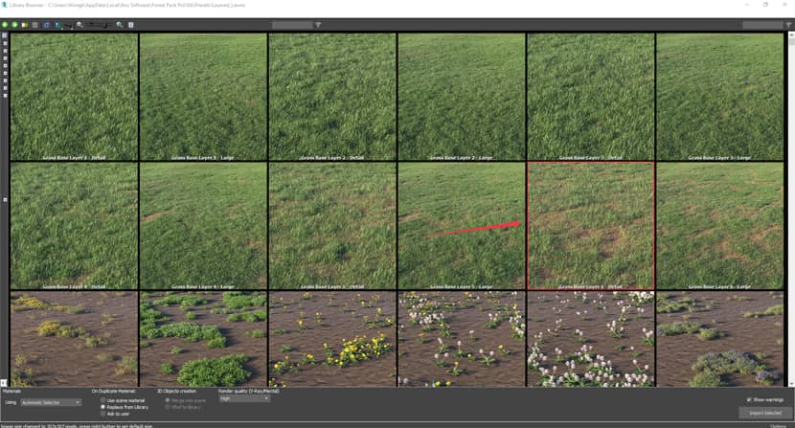Click the Options link in bottom right corner
The image size is (795, 428).
pyautogui.click(x=779, y=425)
